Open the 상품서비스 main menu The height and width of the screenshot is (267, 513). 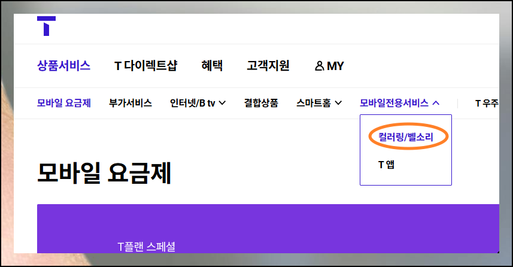(63, 66)
